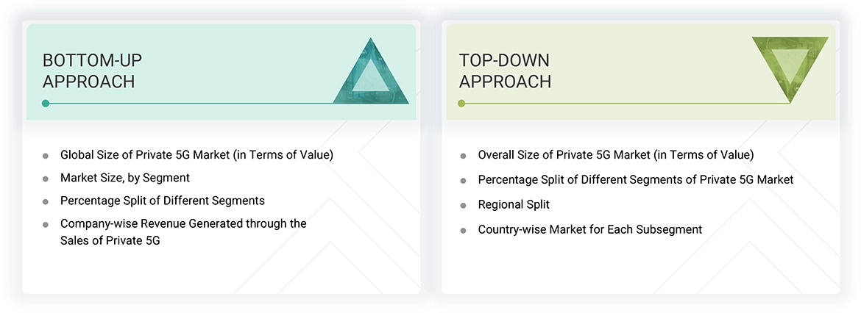The image size is (861, 313).
Task: Click 'Global Size of Private 5G Market' text
Action: pos(196,155)
